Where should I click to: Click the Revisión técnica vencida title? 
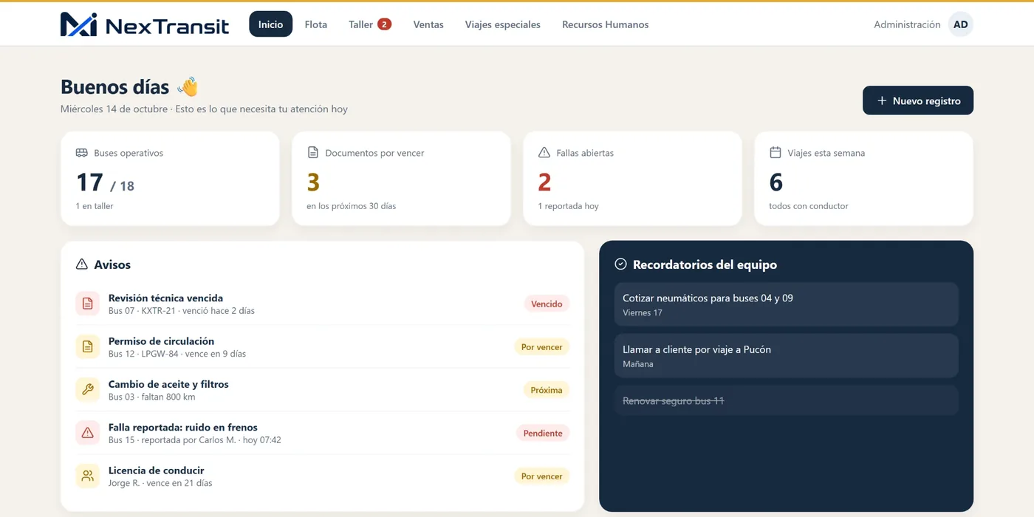[x=165, y=298]
